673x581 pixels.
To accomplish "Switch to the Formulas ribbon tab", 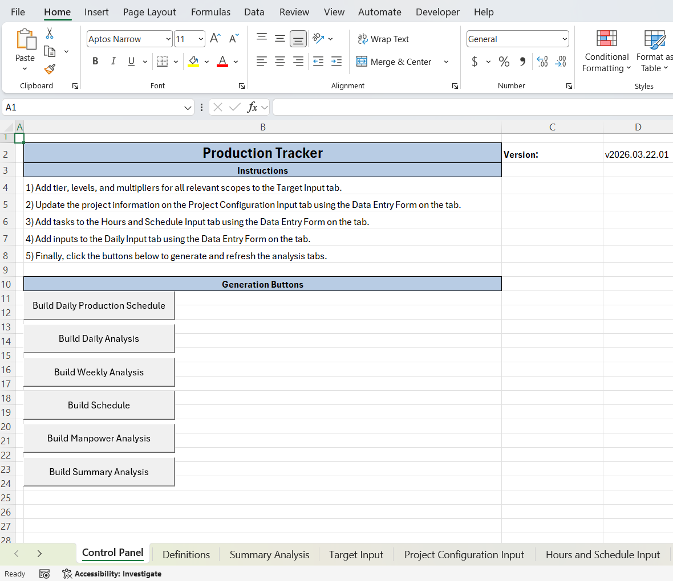I will 210,11.
